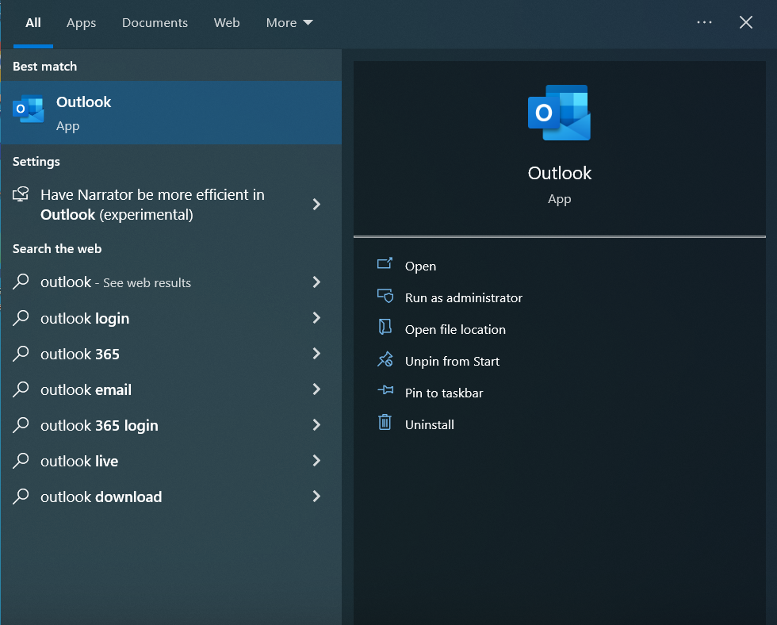
Task: Switch to the Documents tab
Action: 155,23
